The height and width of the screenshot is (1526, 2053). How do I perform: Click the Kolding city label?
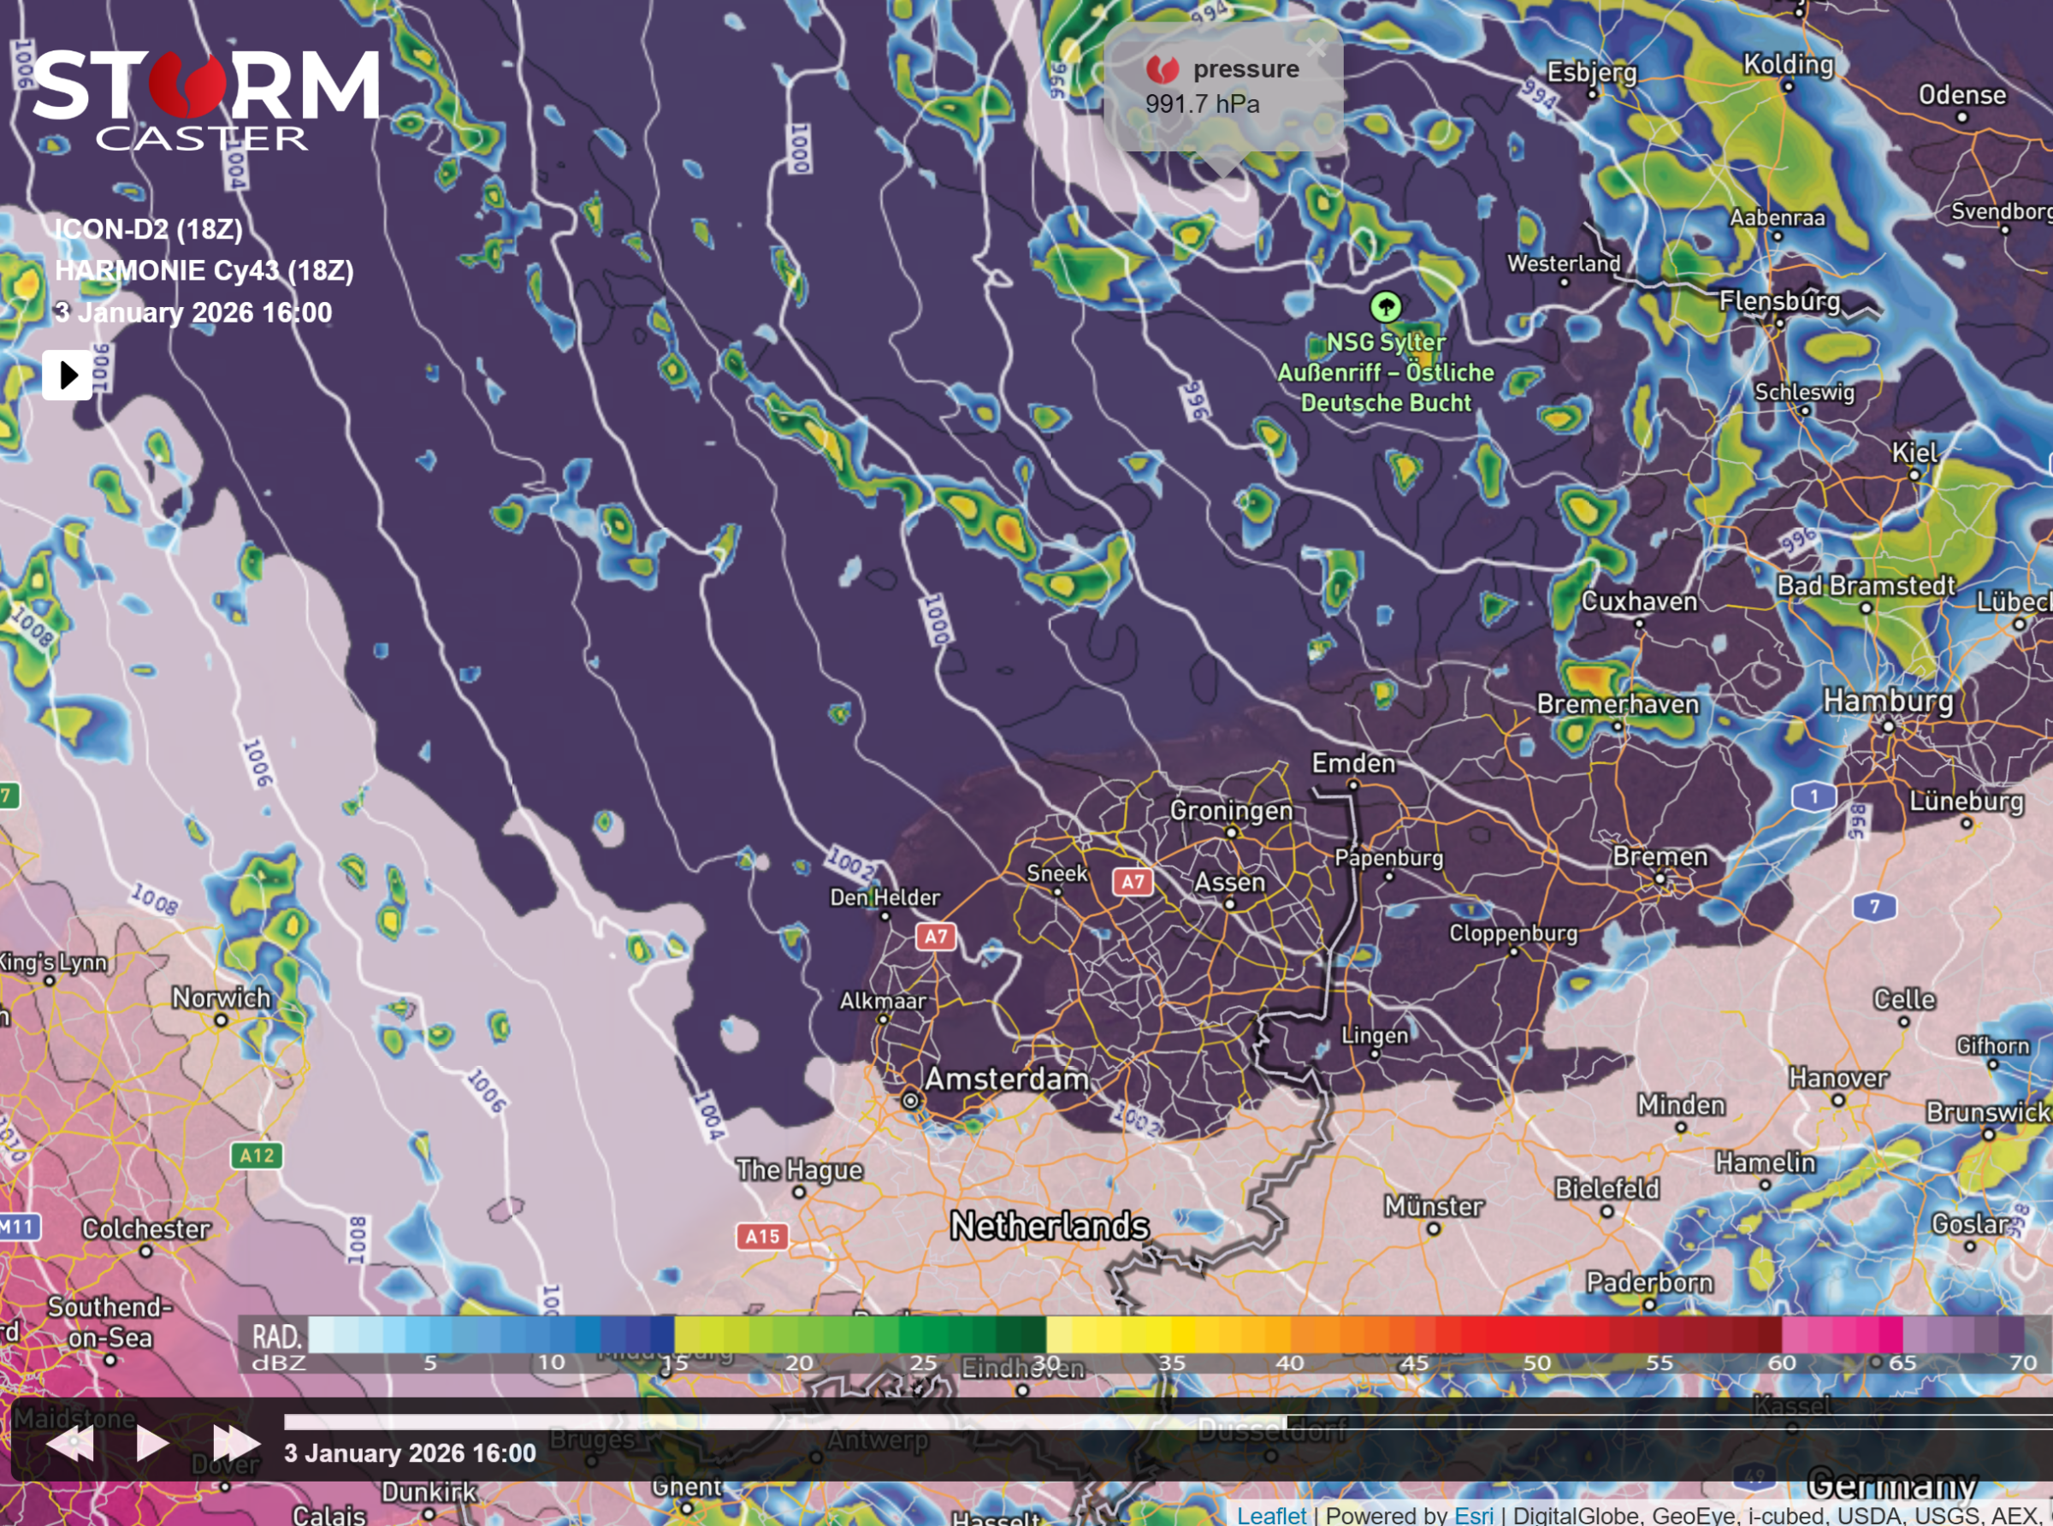point(1788,65)
